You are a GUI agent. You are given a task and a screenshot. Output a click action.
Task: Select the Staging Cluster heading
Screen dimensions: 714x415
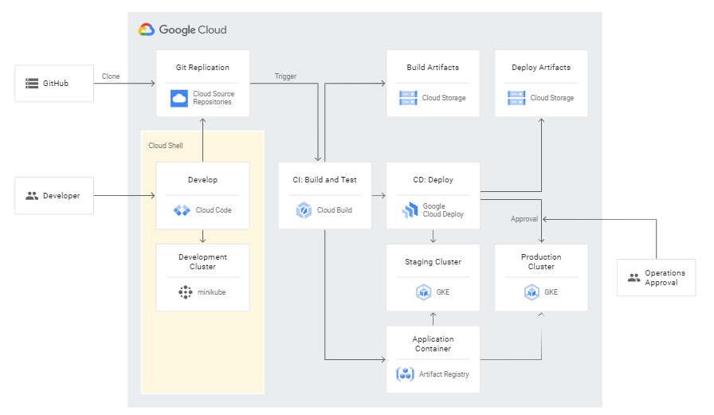(x=433, y=261)
